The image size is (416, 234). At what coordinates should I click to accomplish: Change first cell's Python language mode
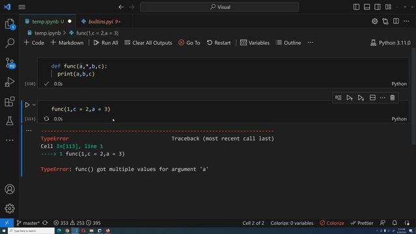pos(399,84)
